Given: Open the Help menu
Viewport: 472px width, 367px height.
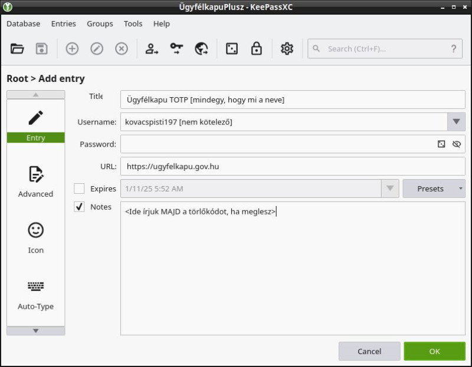Looking at the screenshot, I should [162, 24].
